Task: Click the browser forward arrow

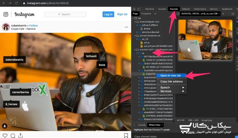Action: [10, 3]
